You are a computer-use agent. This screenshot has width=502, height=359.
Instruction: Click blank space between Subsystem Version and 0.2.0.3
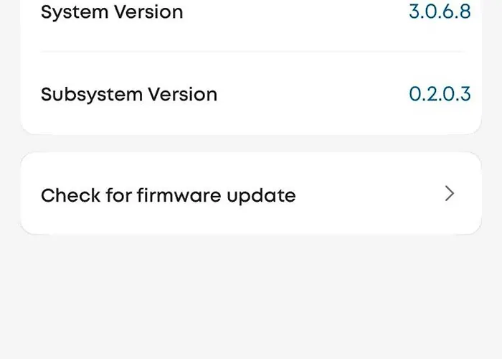tap(312, 94)
